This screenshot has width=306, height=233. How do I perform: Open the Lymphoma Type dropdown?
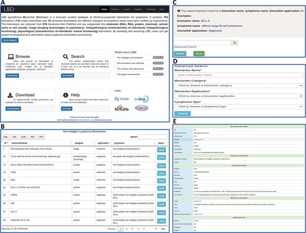[239, 107]
